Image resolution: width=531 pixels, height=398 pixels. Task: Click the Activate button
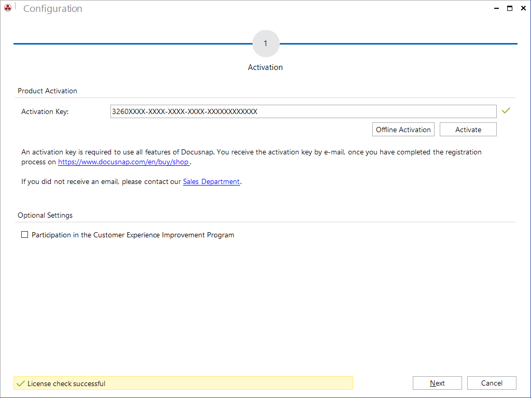[468, 130]
